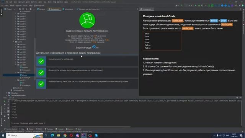Click the green flag success icon
Viewport: 245px width, 138px height.
coord(87,20)
